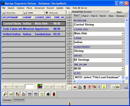This screenshot has height=106, width=130.
Task: Click the red-yellow arrow at window bottom
Action: click(69, 104)
